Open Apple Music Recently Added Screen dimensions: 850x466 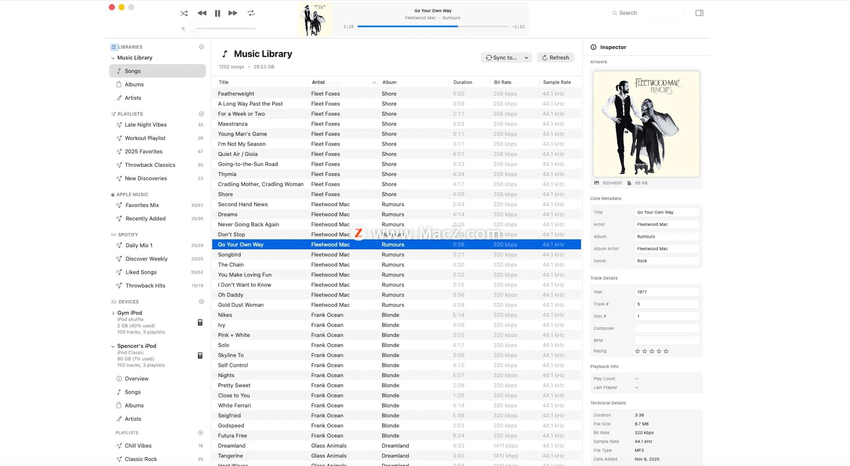tap(158, 218)
